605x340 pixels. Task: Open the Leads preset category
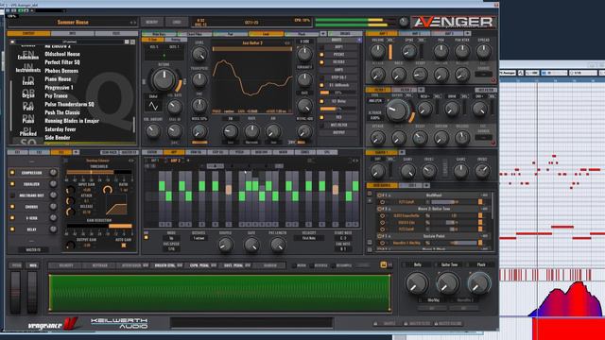tap(27, 83)
